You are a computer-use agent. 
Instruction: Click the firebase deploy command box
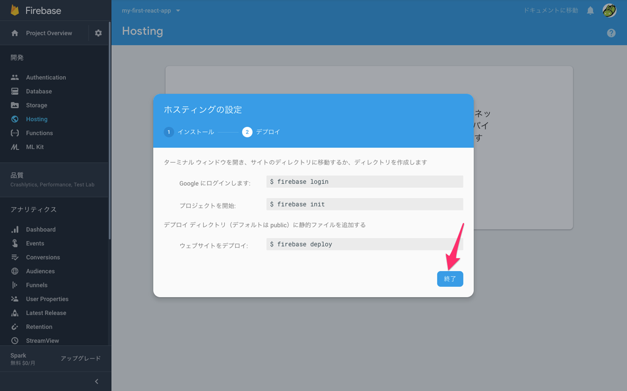(365, 244)
